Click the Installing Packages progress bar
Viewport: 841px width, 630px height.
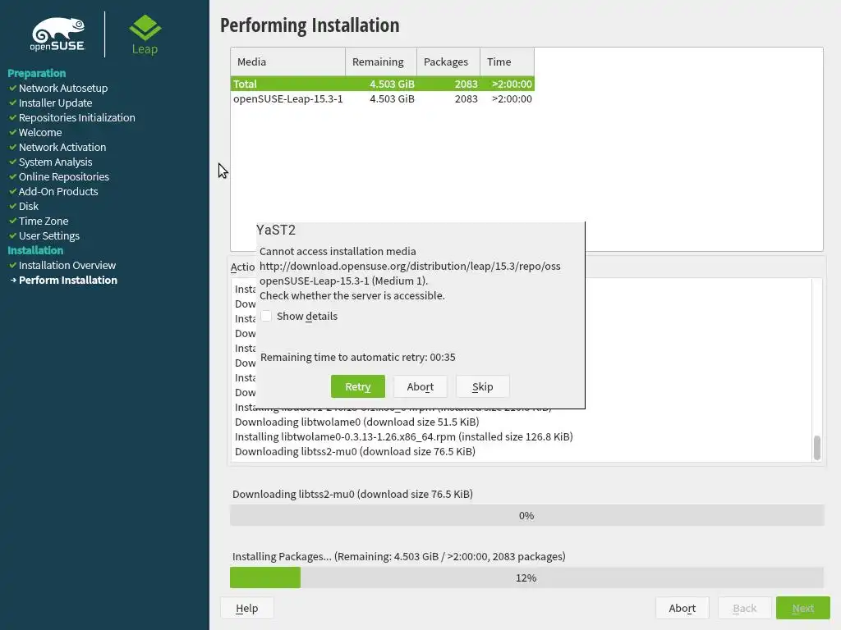click(x=526, y=577)
